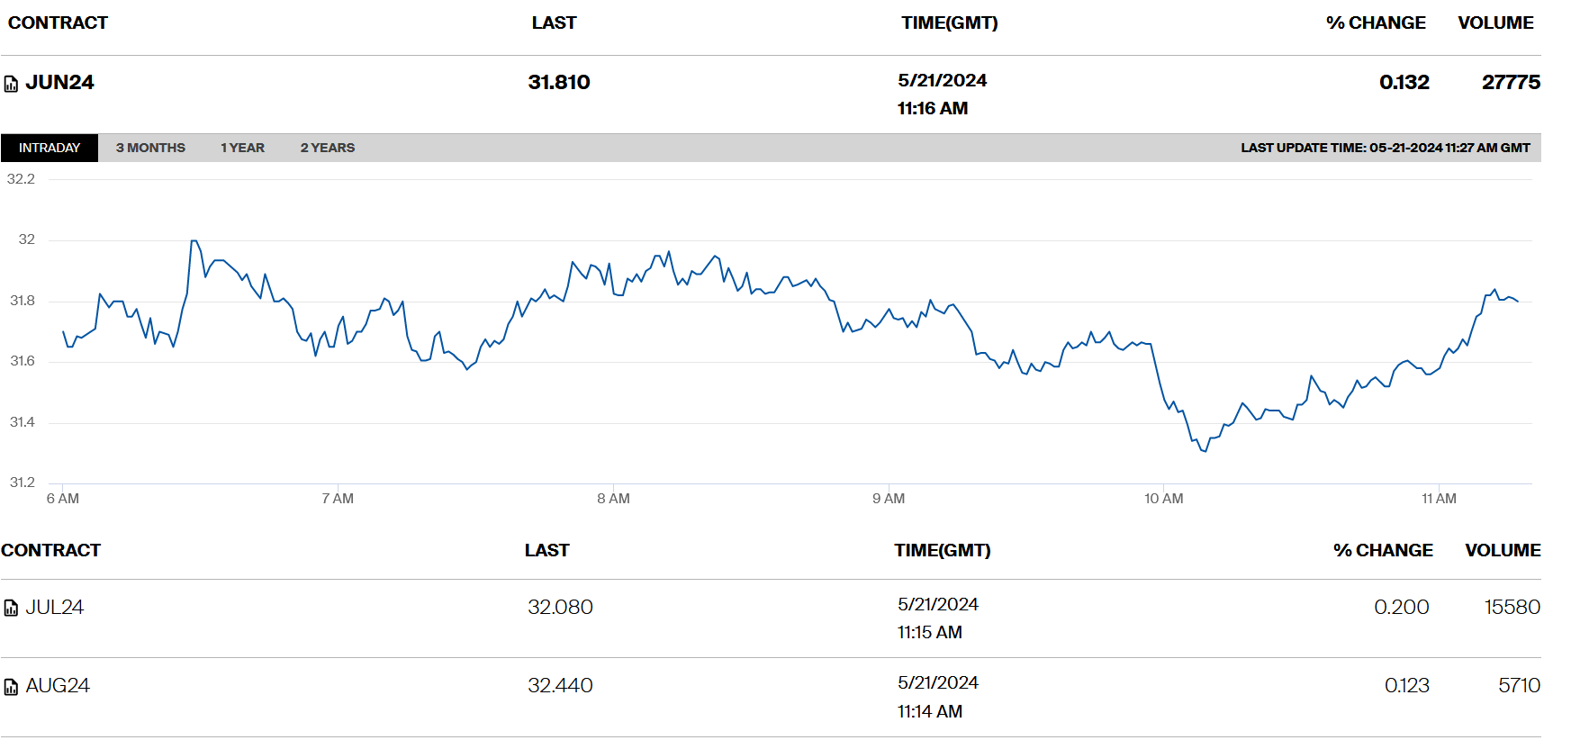This screenshot has width=1571, height=740.
Task: Click the LAST UPDATE TIME text
Action: tap(1385, 148)
